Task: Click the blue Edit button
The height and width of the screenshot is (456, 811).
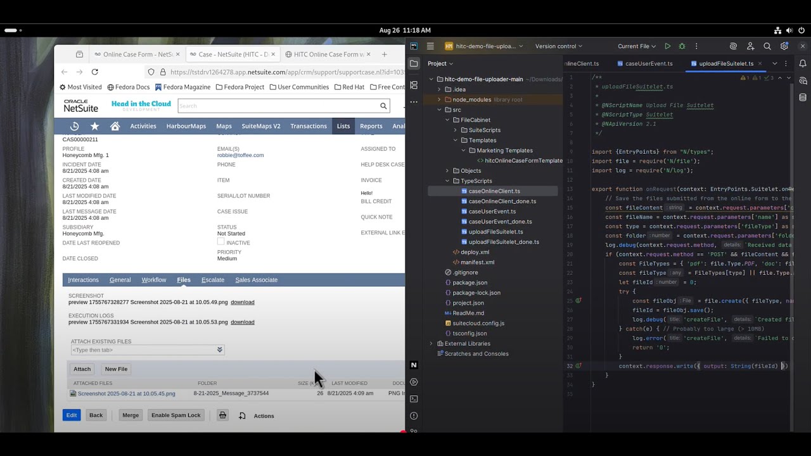Action: pyautogui.click(x=72, y=415)
